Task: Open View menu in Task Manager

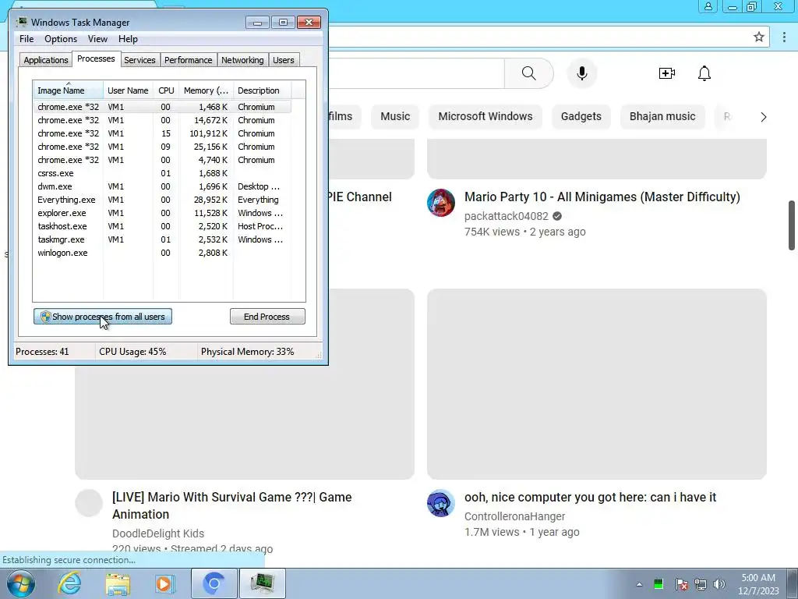Action: tap(97, 39)
